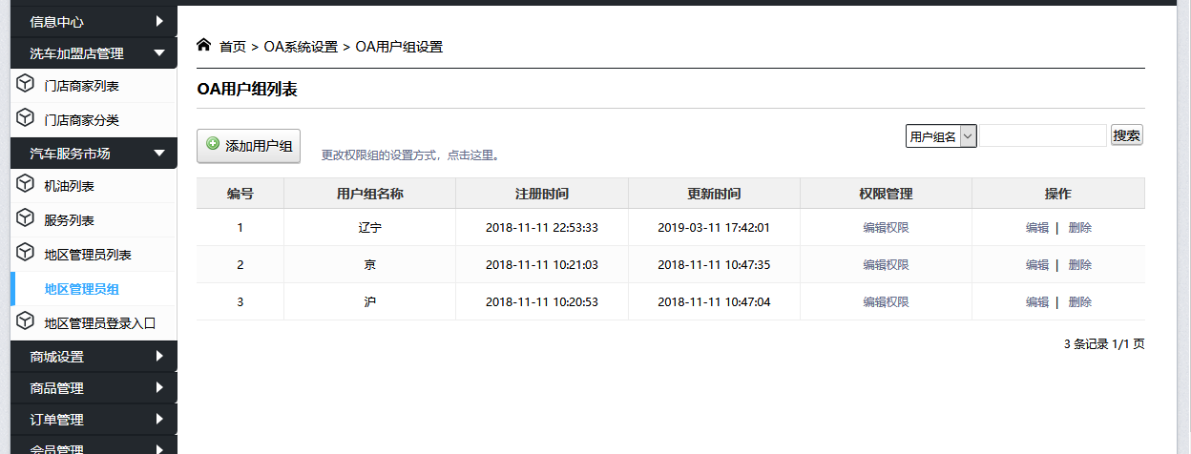Click the 注册时间 column header

tap(542, 194)
